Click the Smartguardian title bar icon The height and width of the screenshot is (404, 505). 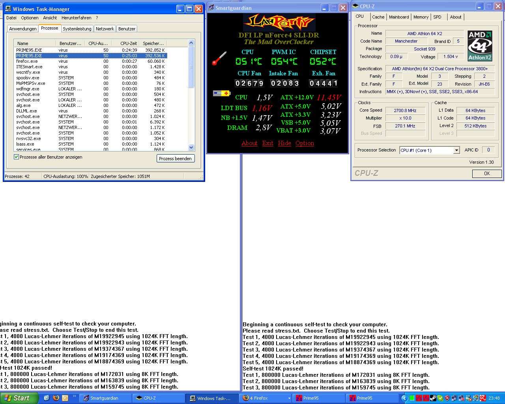(x=211, y=8)
